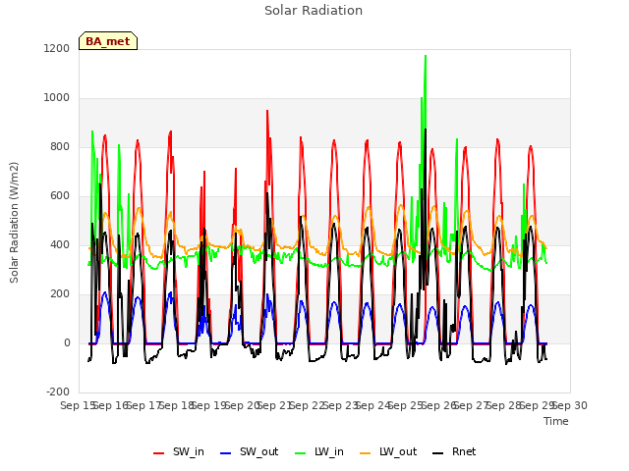Click the 800 y-axis tick label
The image size is (629, 471).
(x=60, y=146)
